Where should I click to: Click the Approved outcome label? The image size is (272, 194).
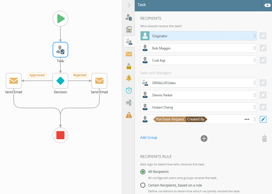pyautogui.click(x=37, y=75)
